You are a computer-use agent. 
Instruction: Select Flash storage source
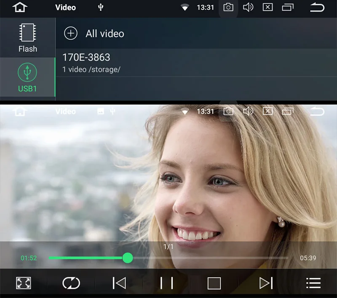point(27,38)
